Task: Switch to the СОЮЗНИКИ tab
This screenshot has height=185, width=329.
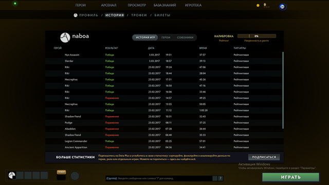Action: click(x=185, y=38)
